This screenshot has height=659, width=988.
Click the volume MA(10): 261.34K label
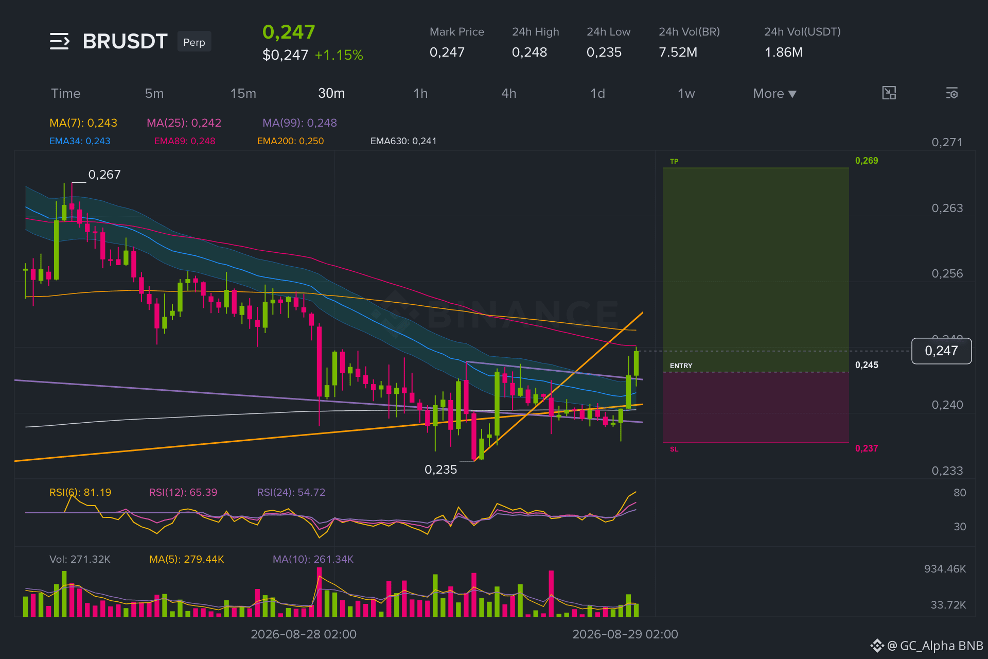pos(313,560)
